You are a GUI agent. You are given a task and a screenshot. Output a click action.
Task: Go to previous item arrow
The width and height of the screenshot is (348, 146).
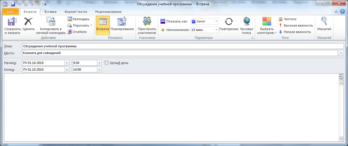[x=32, y=4]
